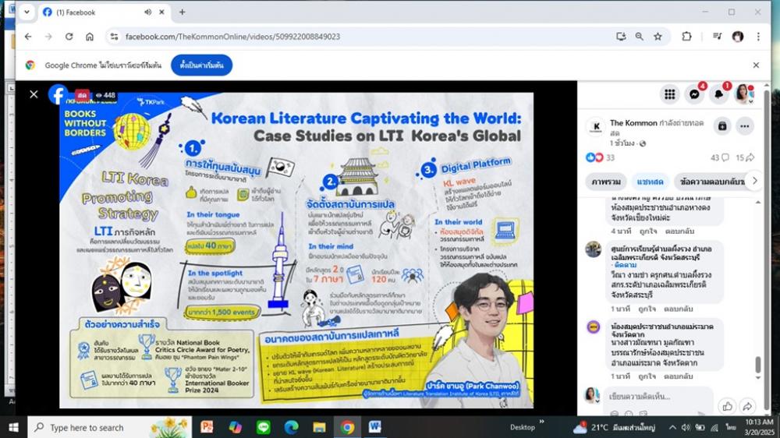
Task: Click the Type here to search box
Action: pos(109,427)
